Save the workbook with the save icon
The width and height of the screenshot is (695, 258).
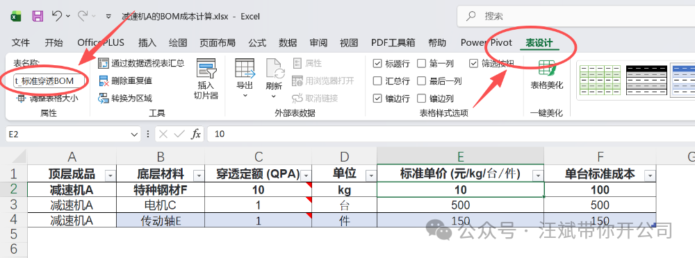click(x=38, y=17)
